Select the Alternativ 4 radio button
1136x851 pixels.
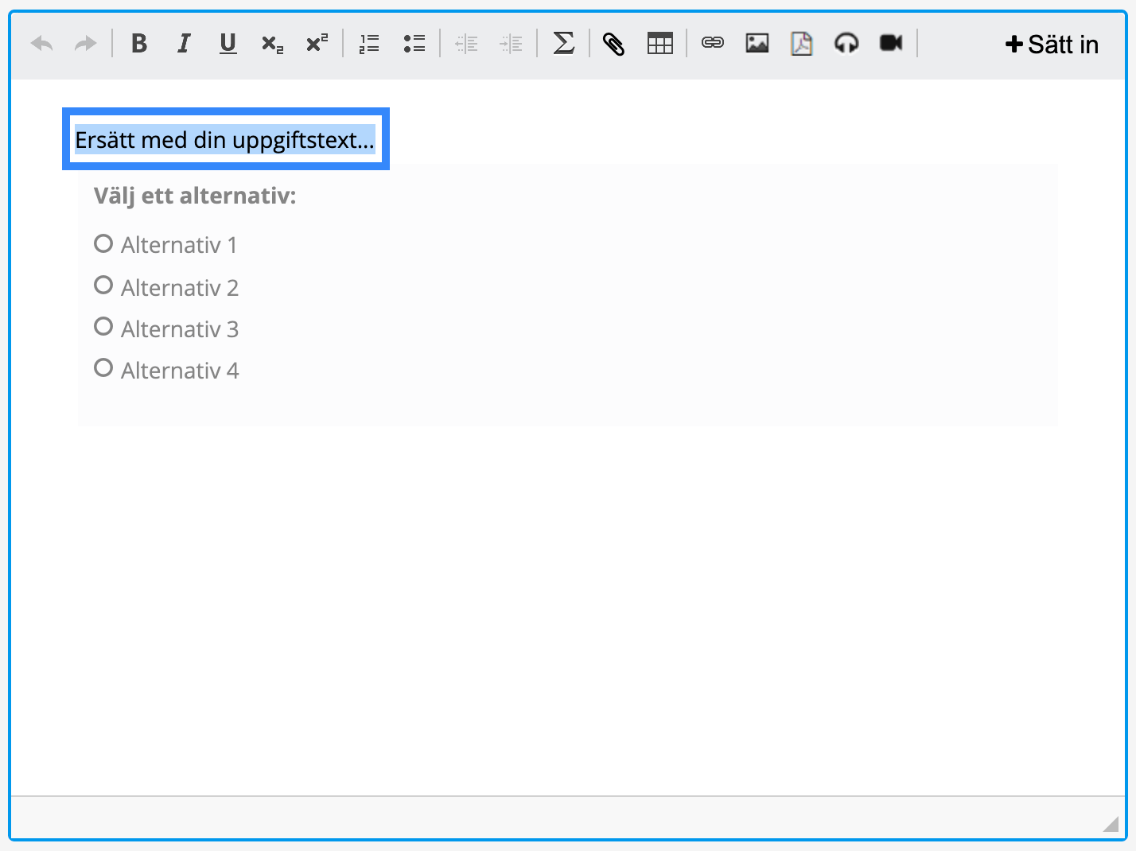(x=103, y=367)
